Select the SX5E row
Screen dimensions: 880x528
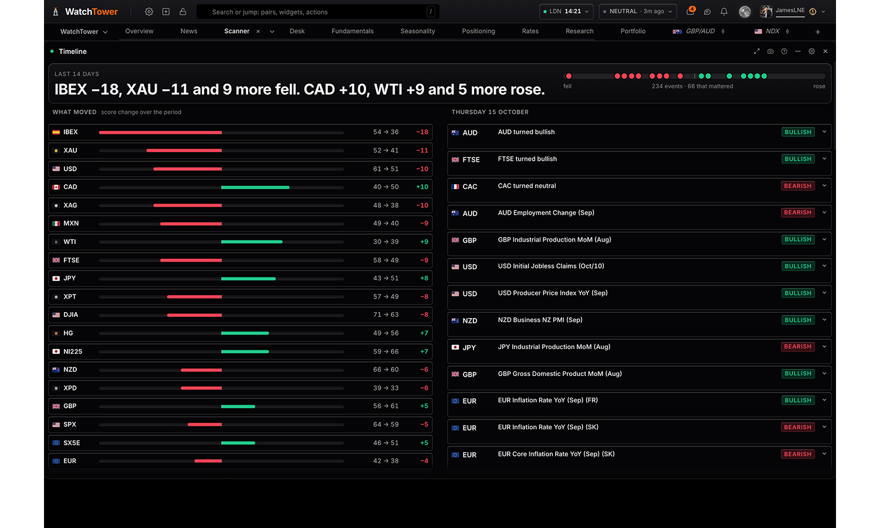[x=241, y=443]
